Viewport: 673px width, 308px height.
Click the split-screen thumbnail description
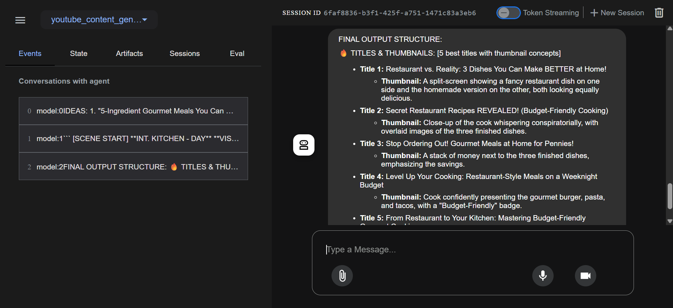tap(490, 90)
